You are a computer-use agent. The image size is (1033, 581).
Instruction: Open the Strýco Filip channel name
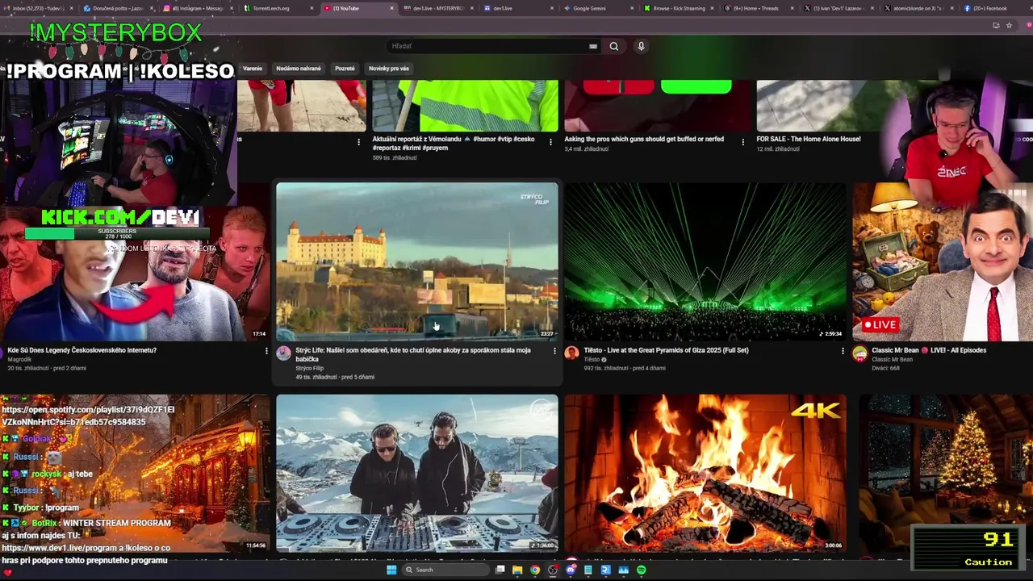coord(309,368)
